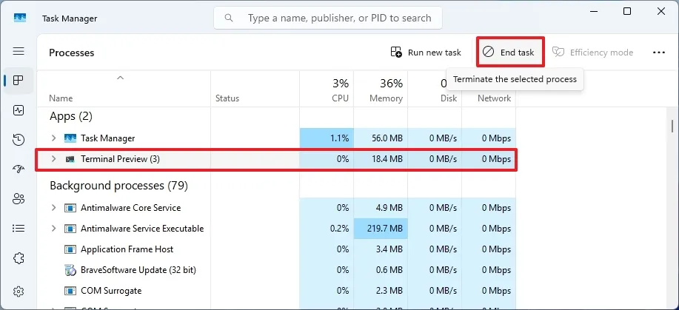Select the Processes sidebar icon
The width and height of the screenshot is (679, 310).
[19, 81]
